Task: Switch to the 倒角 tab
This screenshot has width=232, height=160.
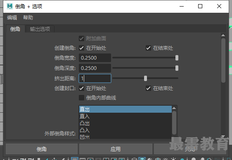Action: tap(15, 29)
